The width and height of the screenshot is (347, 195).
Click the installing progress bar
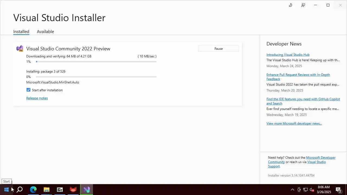click(96, 77)
